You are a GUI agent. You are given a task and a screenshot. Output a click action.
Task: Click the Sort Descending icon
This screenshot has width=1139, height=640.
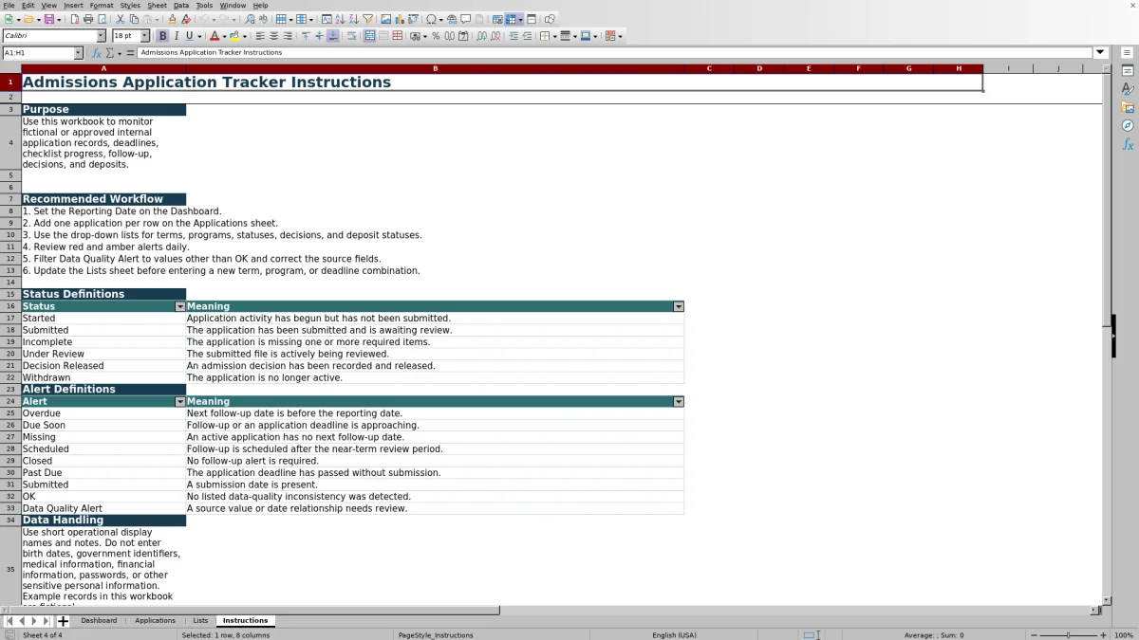353,19
